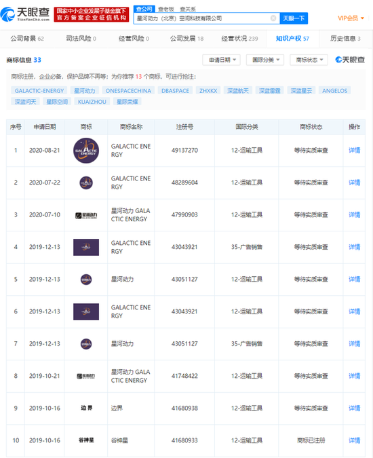Click the 申请日期 column header
The image size is (373, 458).
(x=44, y=127)
